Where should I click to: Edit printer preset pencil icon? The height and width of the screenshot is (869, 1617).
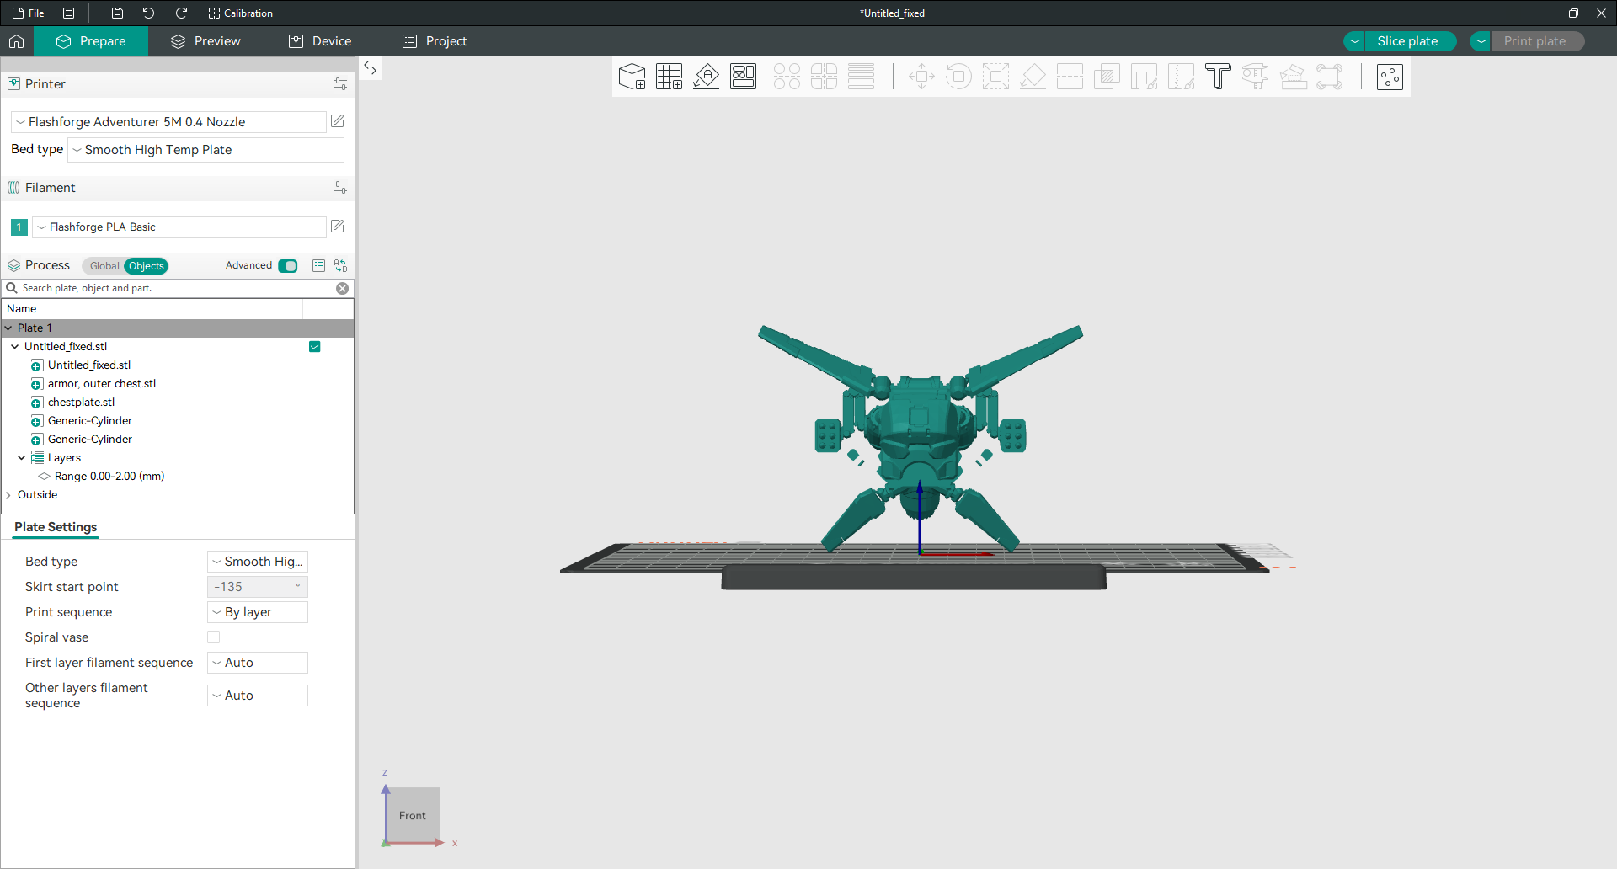[x=338, y=121]
